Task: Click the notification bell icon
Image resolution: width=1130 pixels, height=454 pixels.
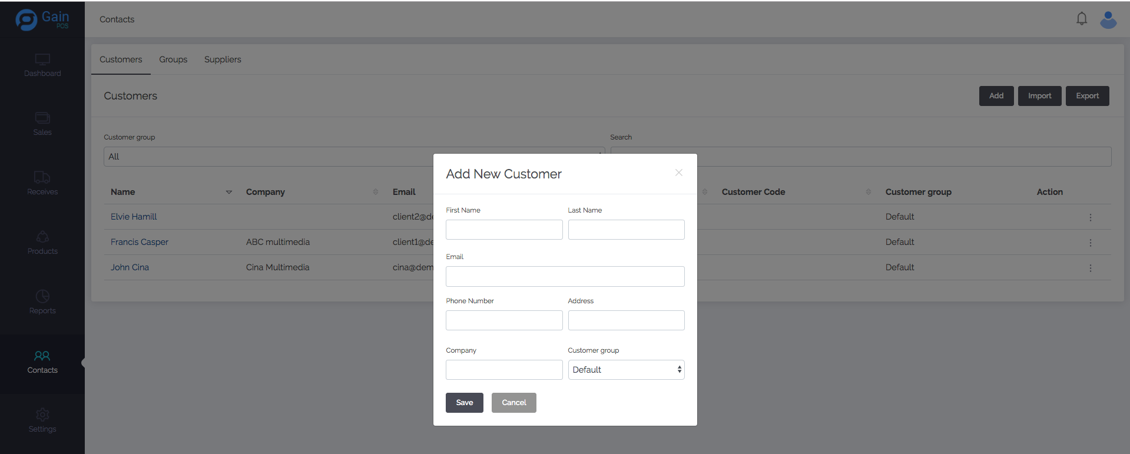Action: click(1081, 19)
